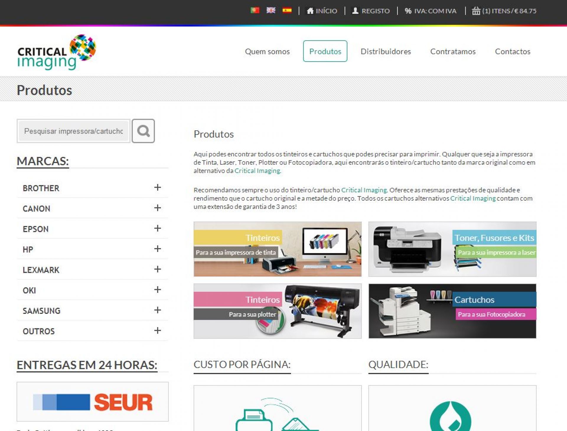The image size is (567, 431).
Task: Click the Critical Imaging logo
Action: click(57, 52)
